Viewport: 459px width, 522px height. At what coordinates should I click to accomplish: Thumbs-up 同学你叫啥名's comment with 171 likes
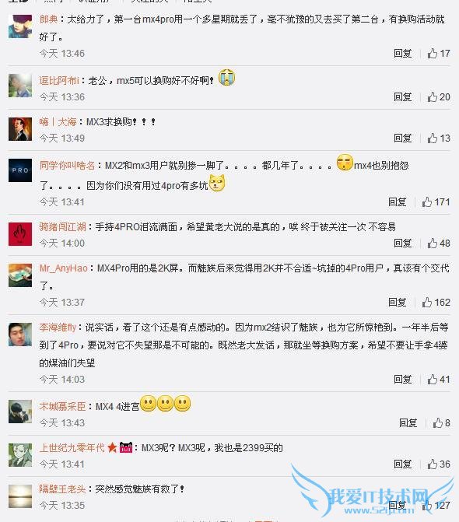[x=436, y=201]
